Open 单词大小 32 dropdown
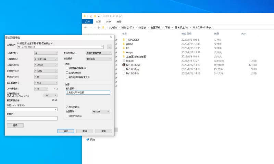The image size is (274, 164). click(46, 77)
